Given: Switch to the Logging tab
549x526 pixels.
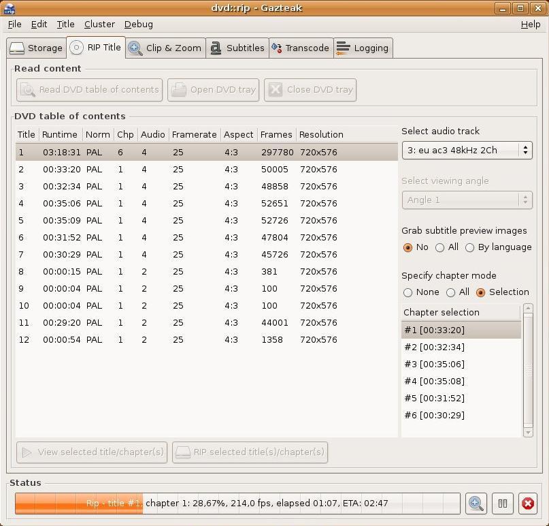Looking at the screenshot, I should point(363,48).
